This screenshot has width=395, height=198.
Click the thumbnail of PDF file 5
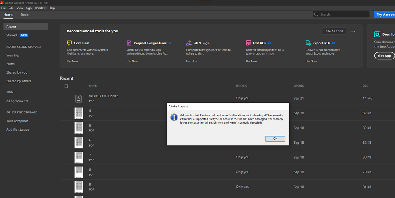(79, 128)
